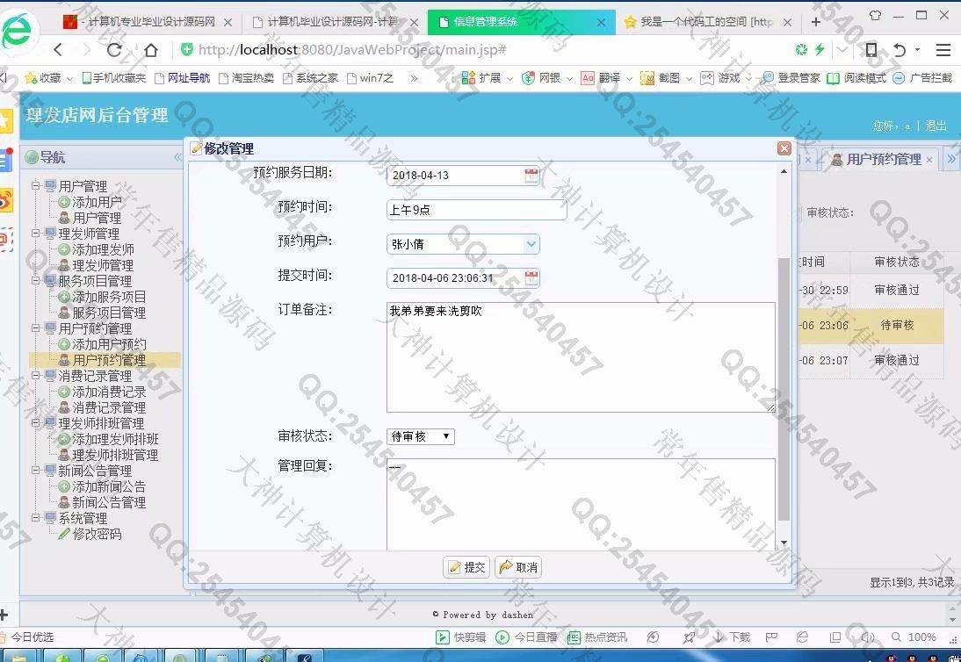The image size is (961, 662).
Task: Switch to 我是一个代码工的空间 browser tab
Action: [708, 22]
